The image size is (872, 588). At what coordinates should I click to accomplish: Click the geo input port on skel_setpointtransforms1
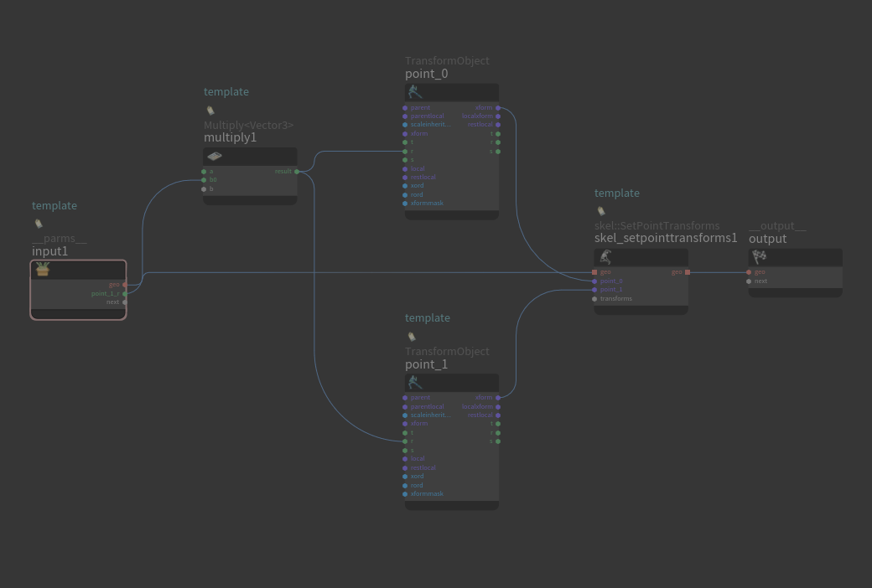pos(594,272)
